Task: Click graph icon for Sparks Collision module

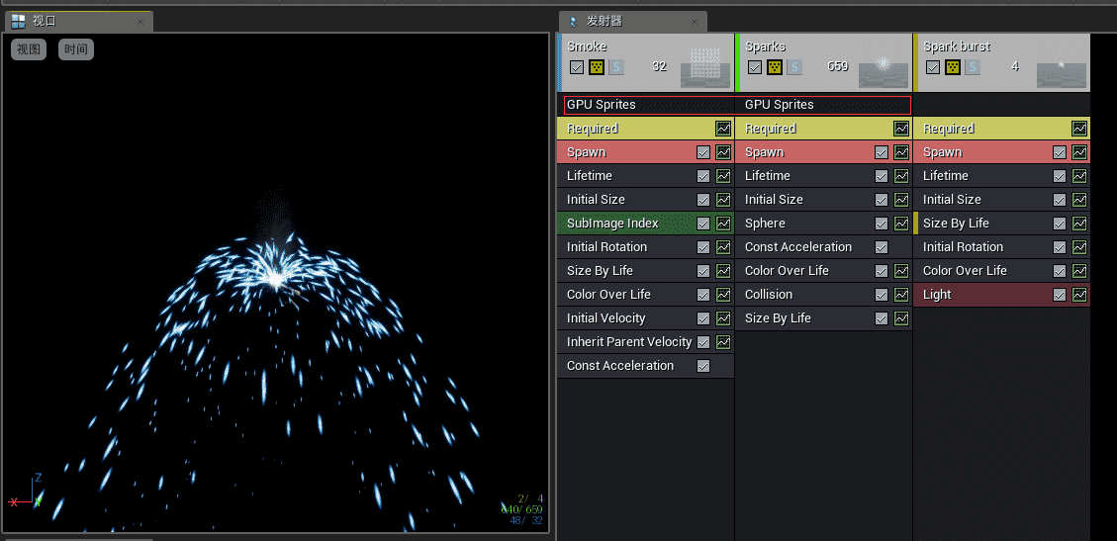Action: point(901,295)
